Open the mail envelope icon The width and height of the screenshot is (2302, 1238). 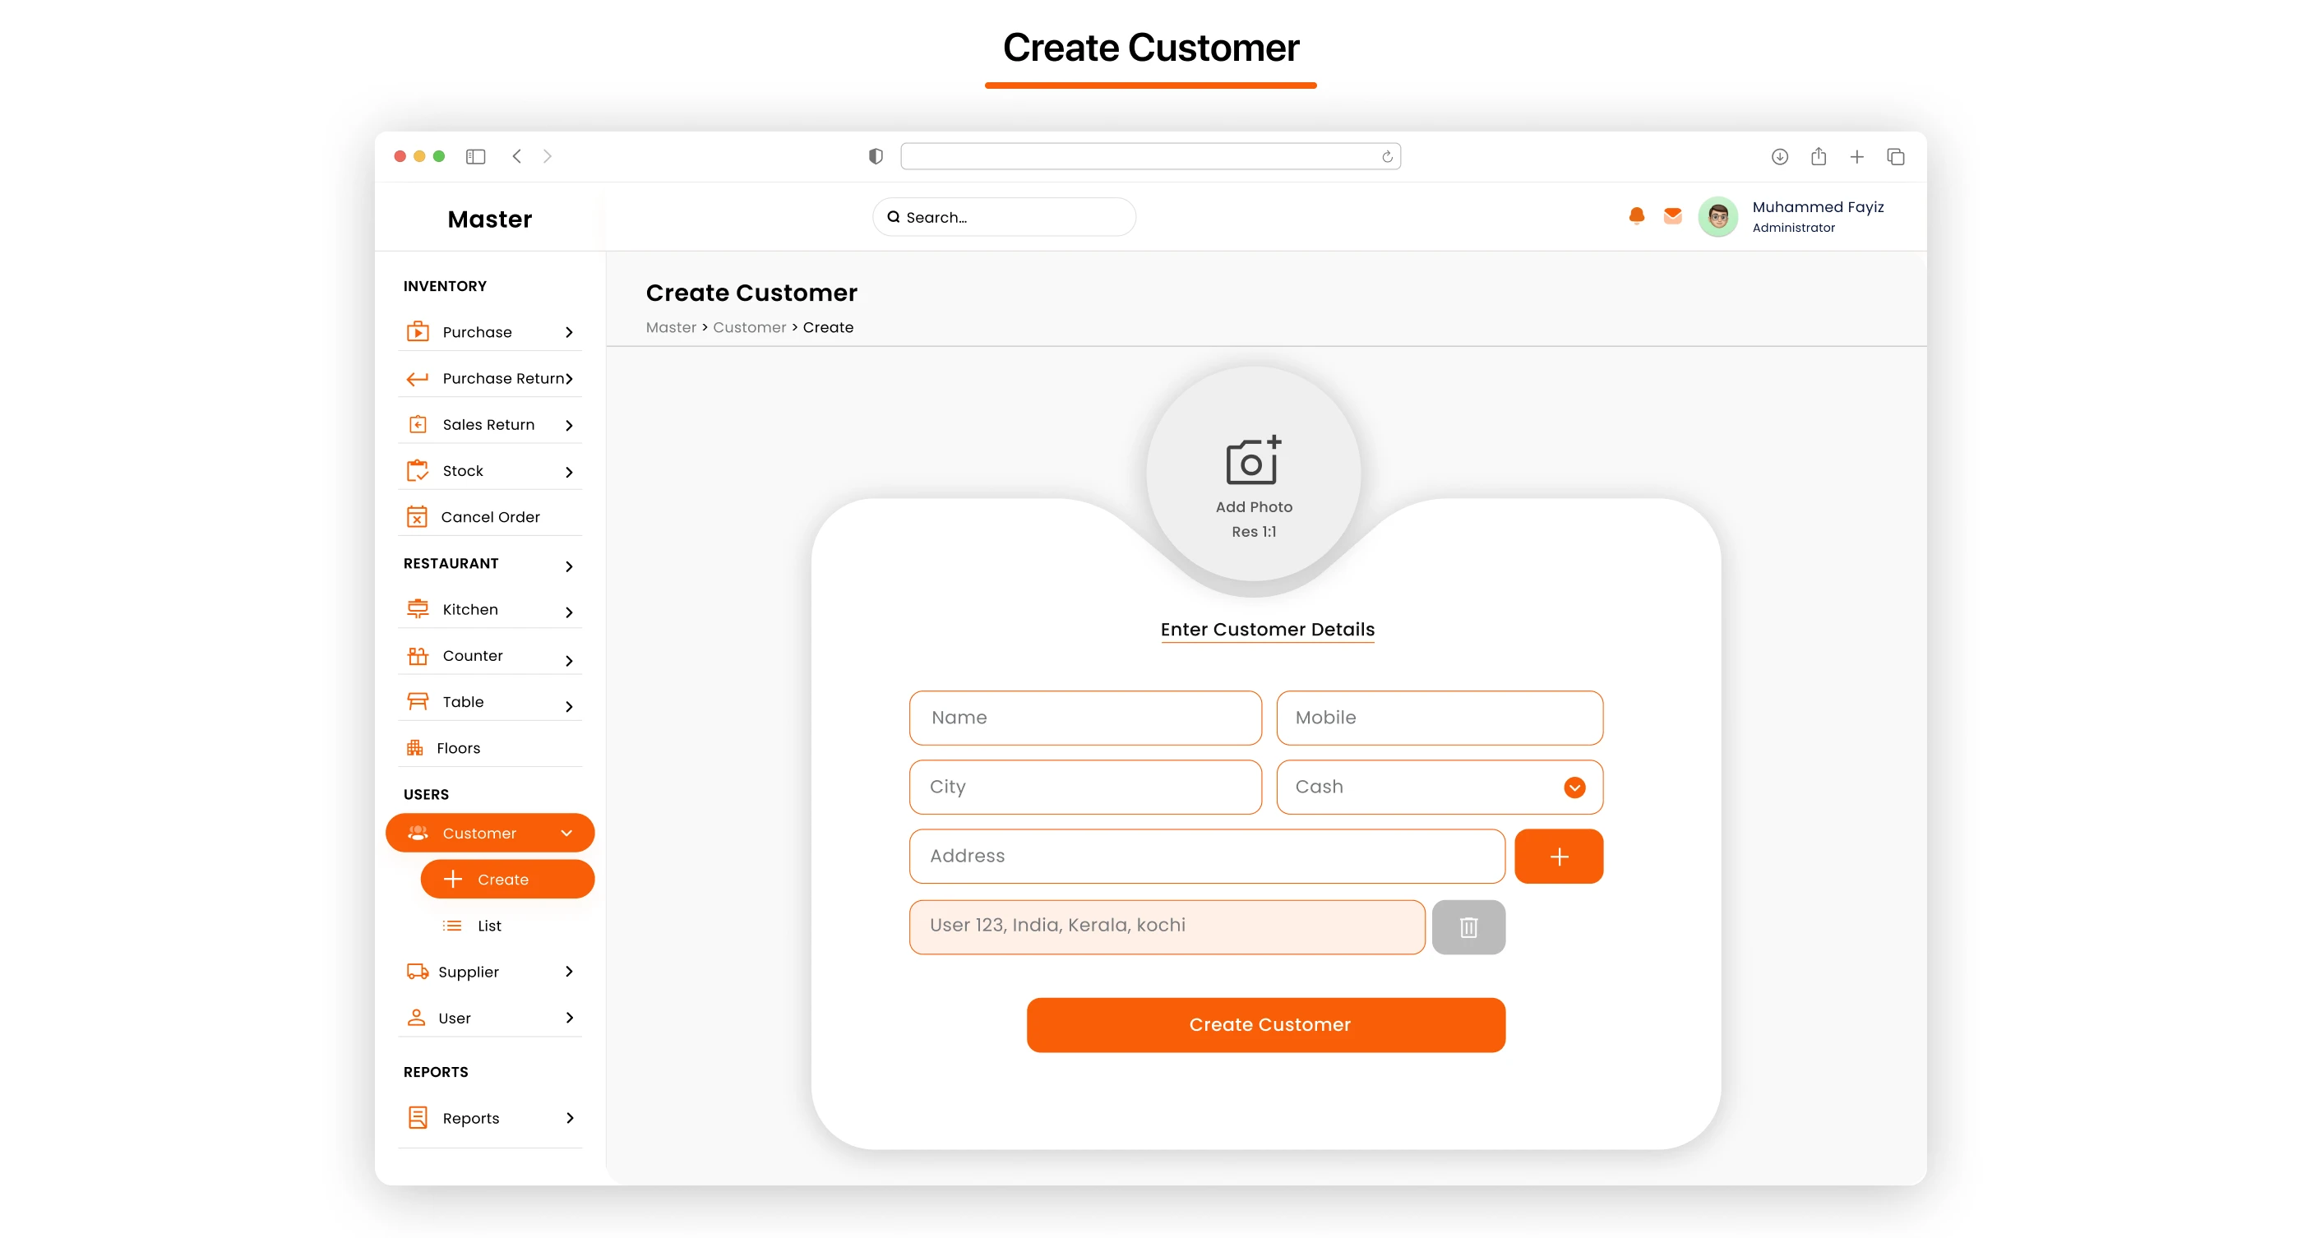1672,216
